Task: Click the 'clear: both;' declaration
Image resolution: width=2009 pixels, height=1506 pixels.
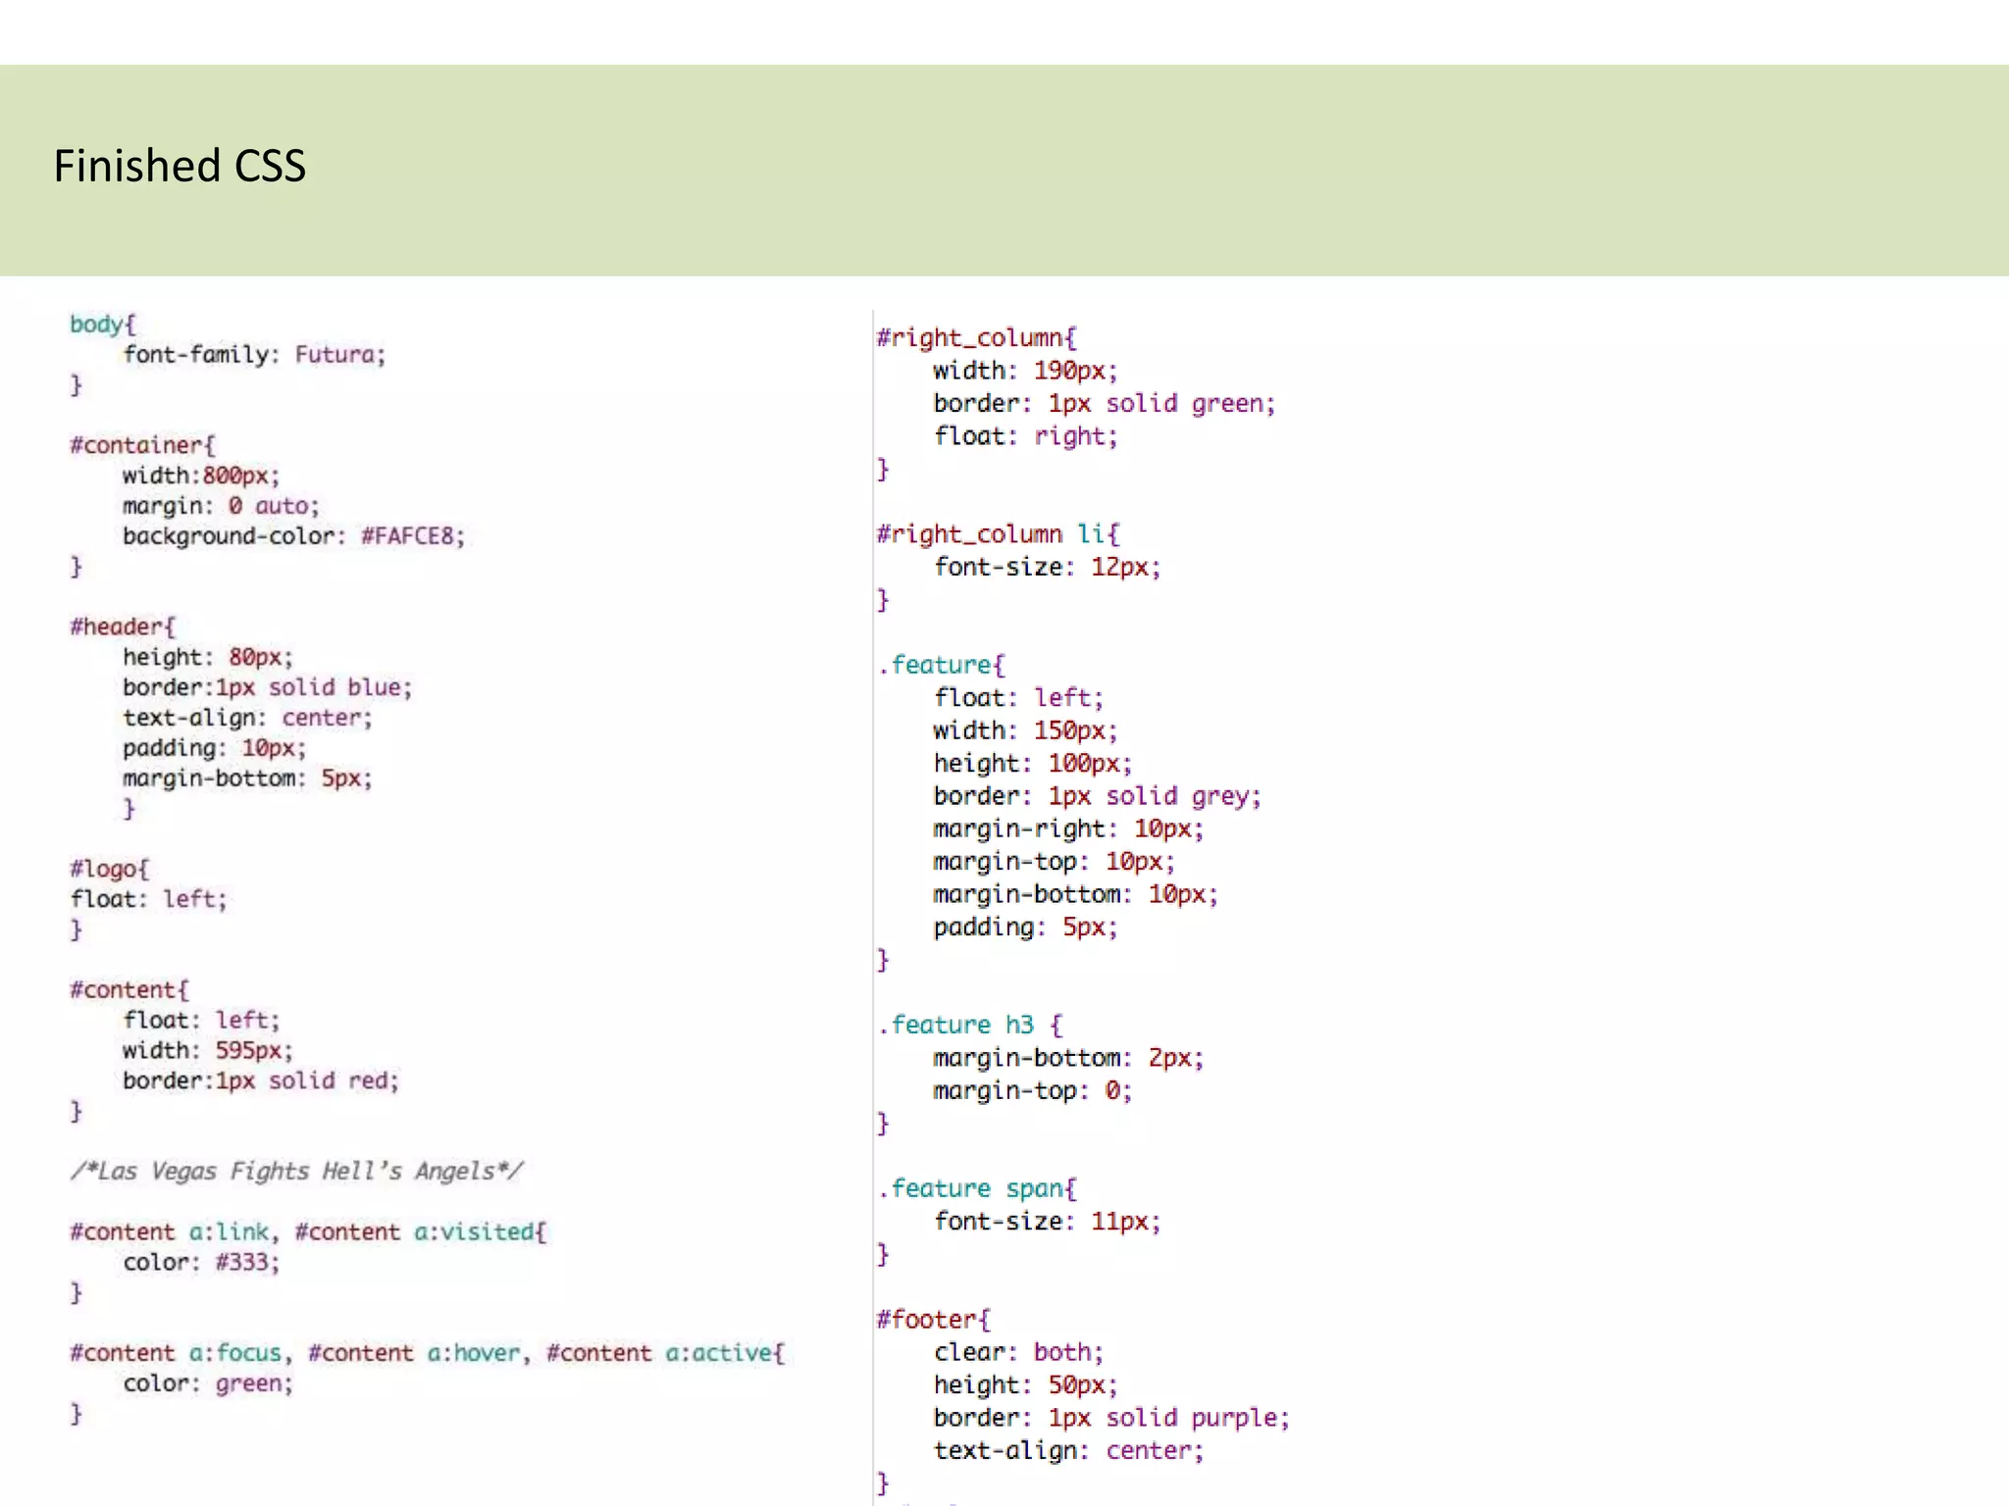Action: pos(1019,1352)
